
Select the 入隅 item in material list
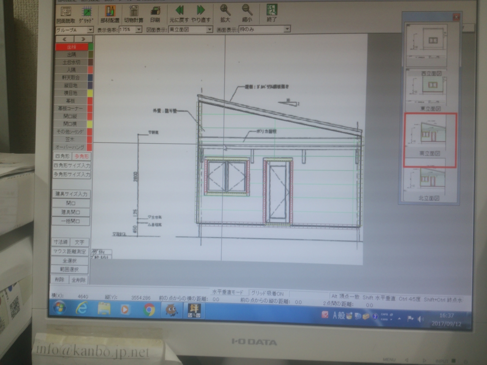(72, 70)
